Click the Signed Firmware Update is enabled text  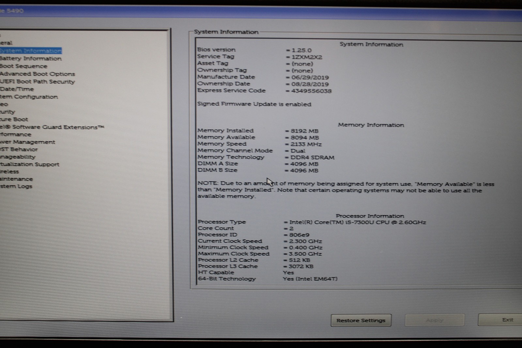click(254, 104)
